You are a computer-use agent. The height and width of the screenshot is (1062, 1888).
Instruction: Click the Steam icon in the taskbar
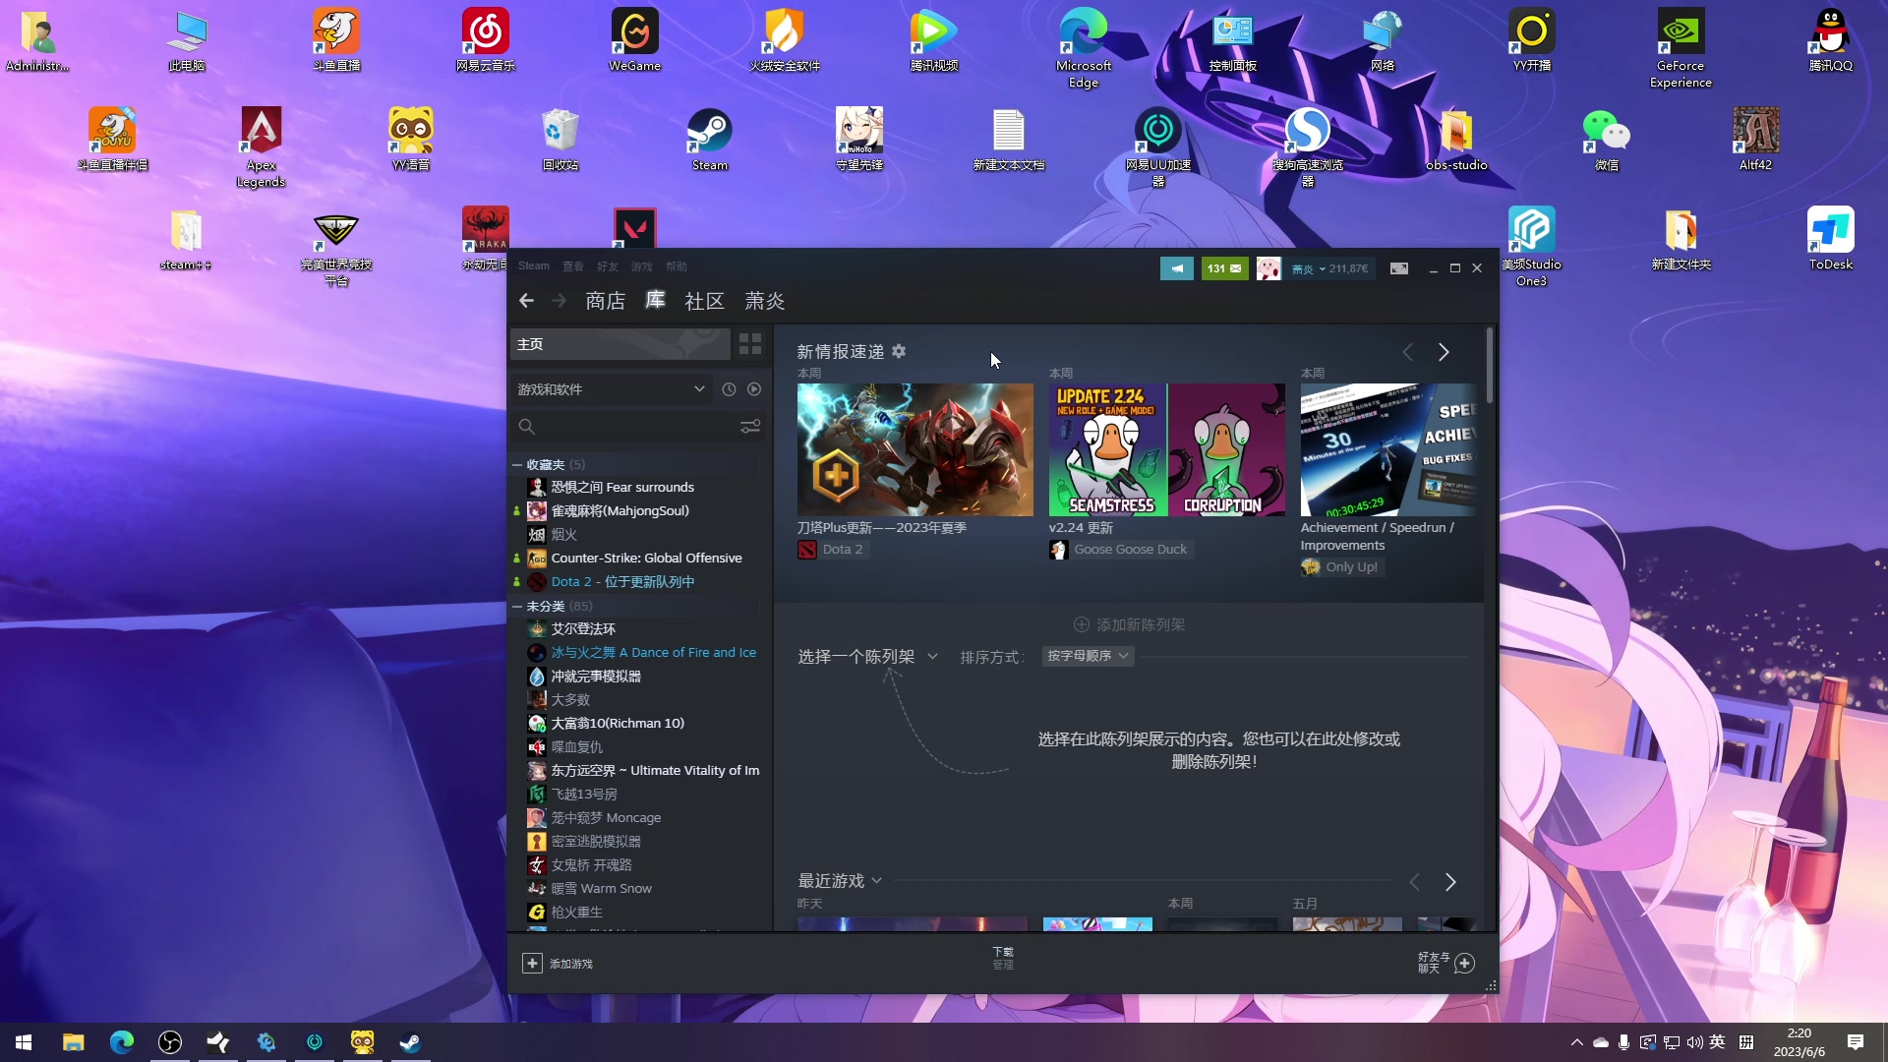click(x=410, y=1042)
